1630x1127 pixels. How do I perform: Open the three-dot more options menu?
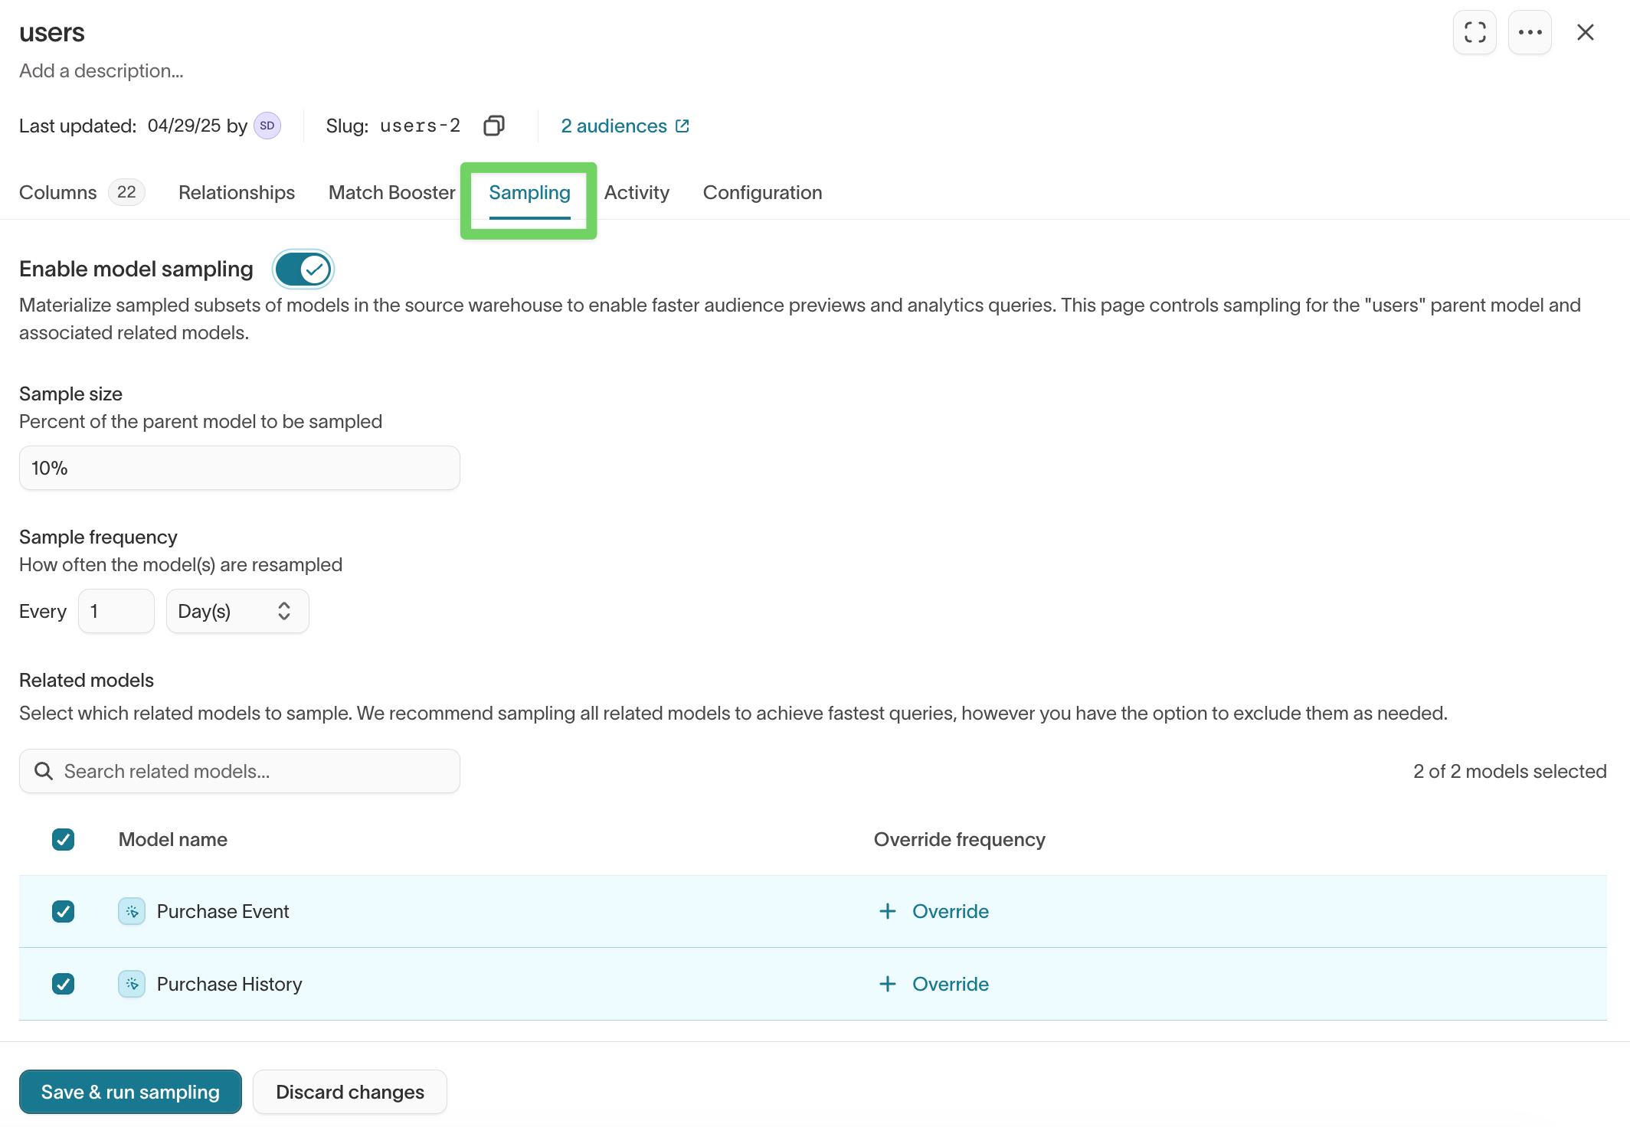pos(1530,32)
